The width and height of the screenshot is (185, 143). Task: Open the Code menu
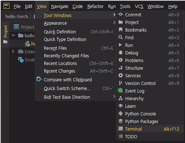point(78,7)
